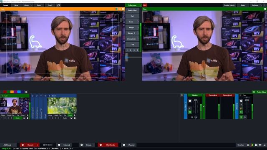Expand the Settings dropdown arrow
The width and height of the screenshot is (267, 150).
point(262,5)
